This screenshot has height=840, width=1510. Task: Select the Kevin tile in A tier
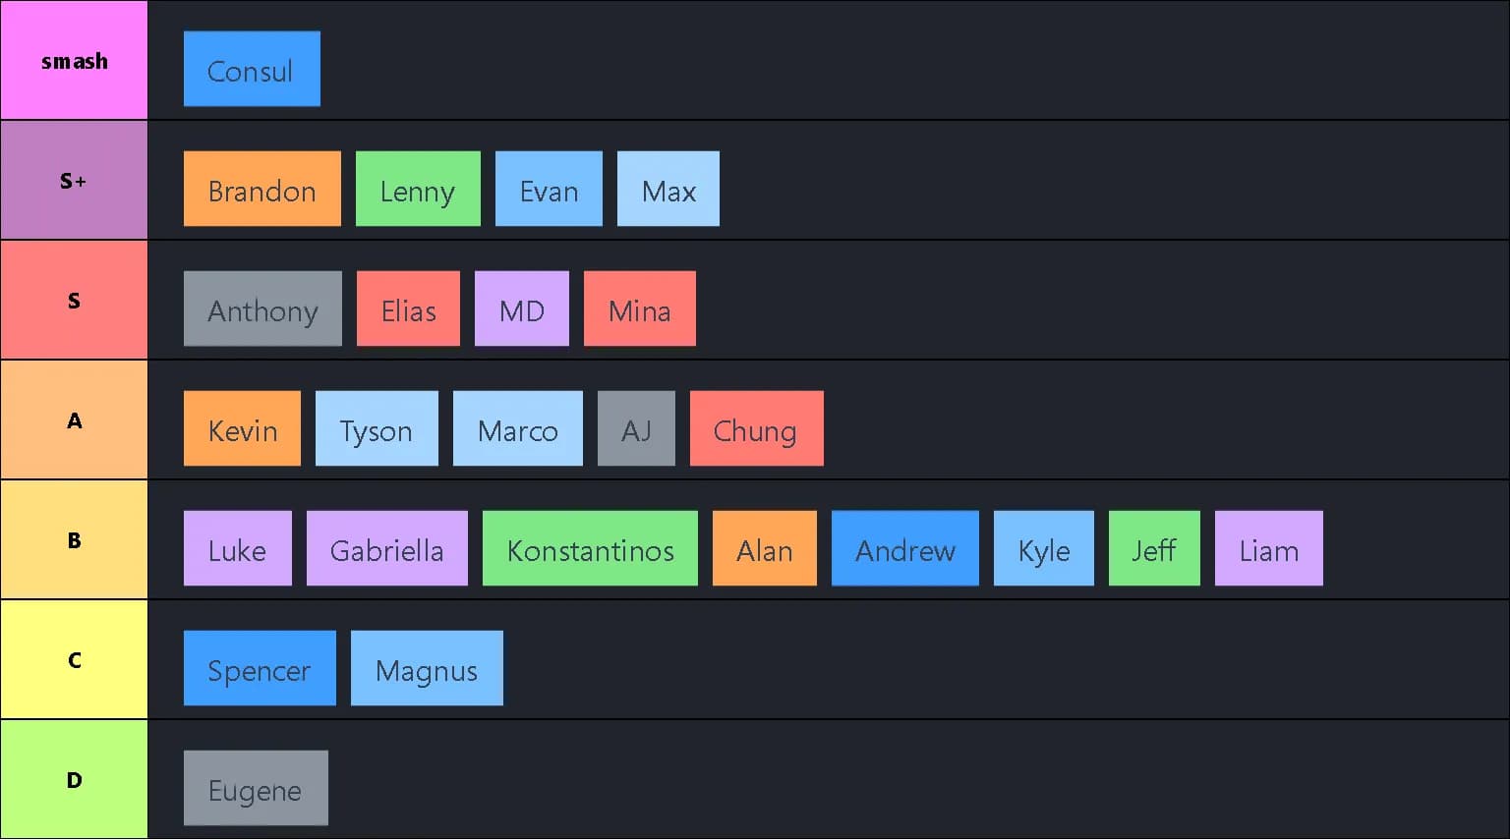242,429
